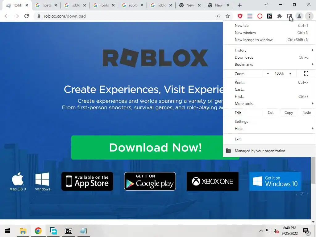Click the Mac OS X apple icon
The height and width of the screenshot is (237, 316).
click(x=18, y=181)
